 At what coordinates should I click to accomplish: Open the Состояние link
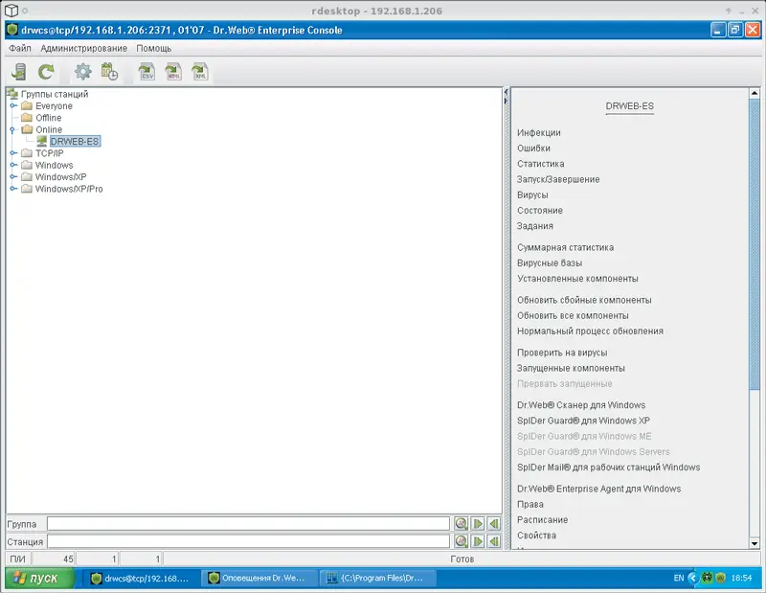click(x=540, y=210)
